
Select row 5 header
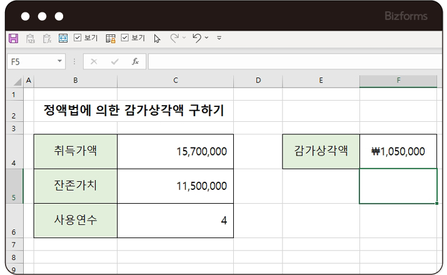tap(14, 186)
